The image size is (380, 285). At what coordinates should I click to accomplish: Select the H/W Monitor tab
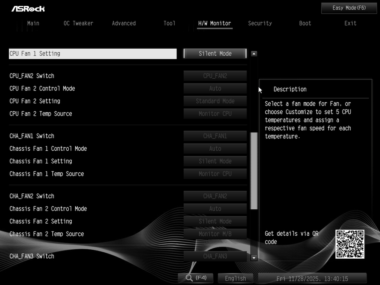coord(214,23)
